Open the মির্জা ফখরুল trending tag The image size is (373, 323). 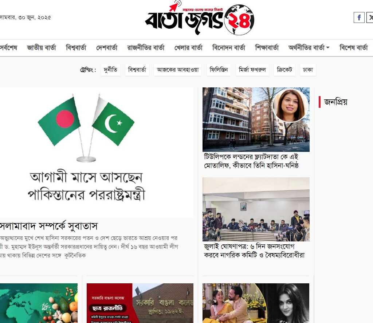[x=252, y=70]
